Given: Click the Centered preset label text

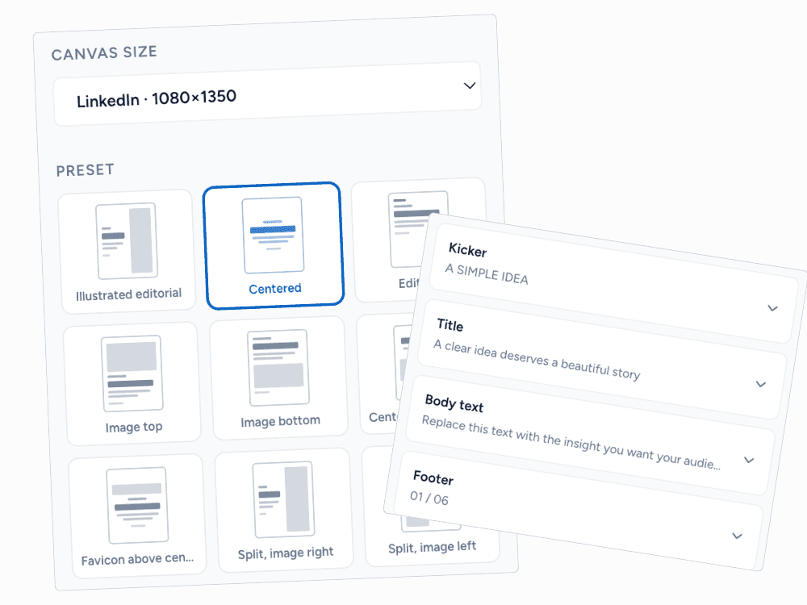Looking at the screenshot, I should pos(275,289).
